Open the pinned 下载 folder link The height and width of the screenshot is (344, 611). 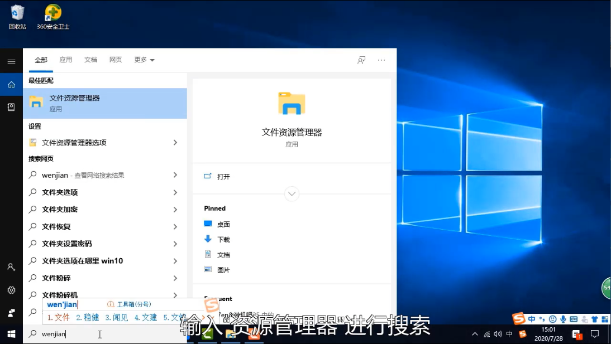click(223, 240)
